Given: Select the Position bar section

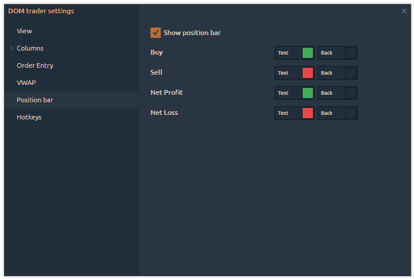Looking at the screenshot, I should [x=35, y=100].
